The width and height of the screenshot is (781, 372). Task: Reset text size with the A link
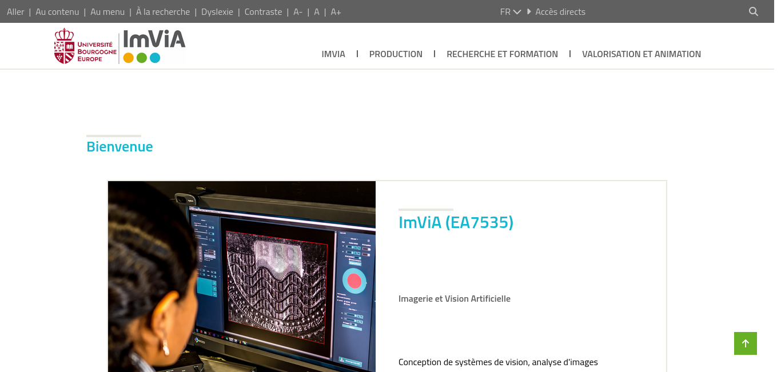317,11
